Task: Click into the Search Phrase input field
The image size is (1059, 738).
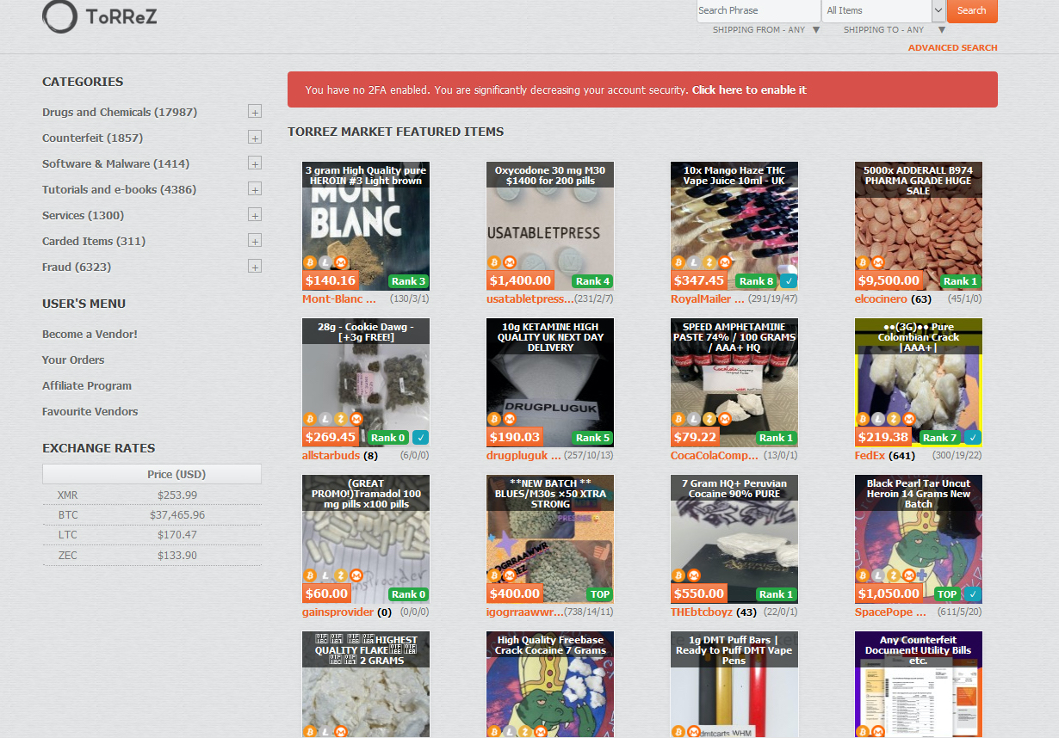Action: click(x=759, y=10)
